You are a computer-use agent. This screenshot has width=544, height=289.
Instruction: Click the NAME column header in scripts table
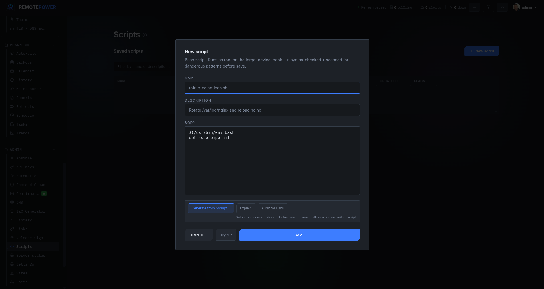click(x=122, y=81)
